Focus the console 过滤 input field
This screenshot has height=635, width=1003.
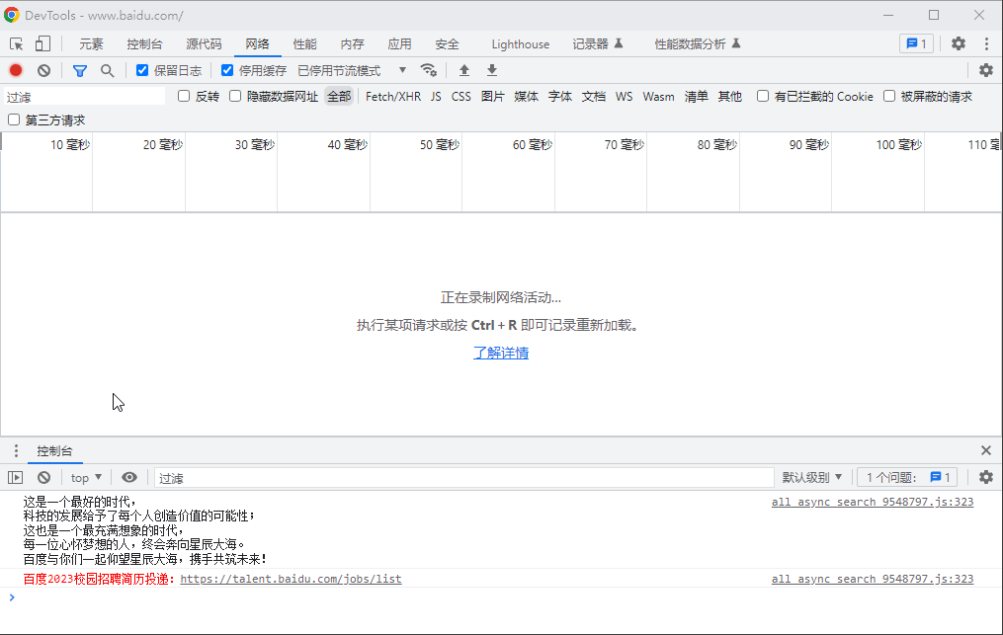tap(463, 478)
